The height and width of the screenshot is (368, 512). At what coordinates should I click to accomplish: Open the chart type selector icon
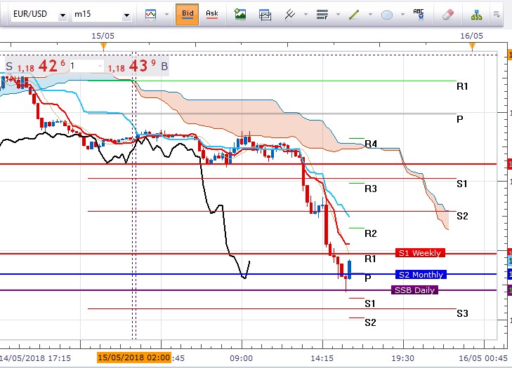(x=150, y=15)
